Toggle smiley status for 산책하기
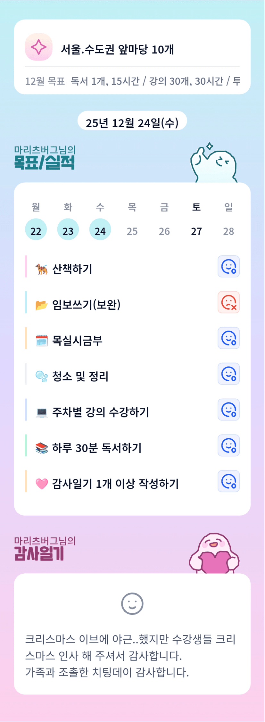The width and height of the screenshot is (265, 722). [228, 266]
